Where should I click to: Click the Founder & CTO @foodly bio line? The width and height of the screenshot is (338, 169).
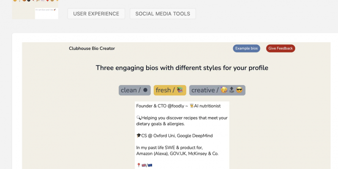[x=178, y=106]
